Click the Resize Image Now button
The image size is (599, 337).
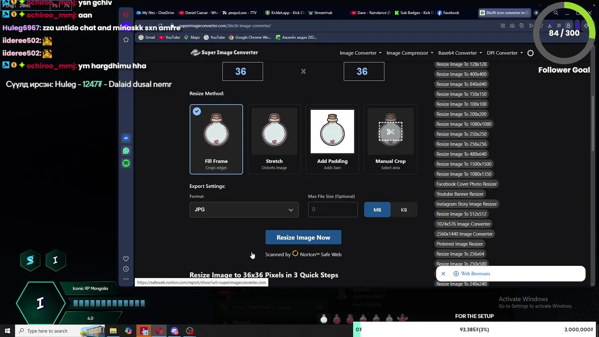(x=303, y=237)
